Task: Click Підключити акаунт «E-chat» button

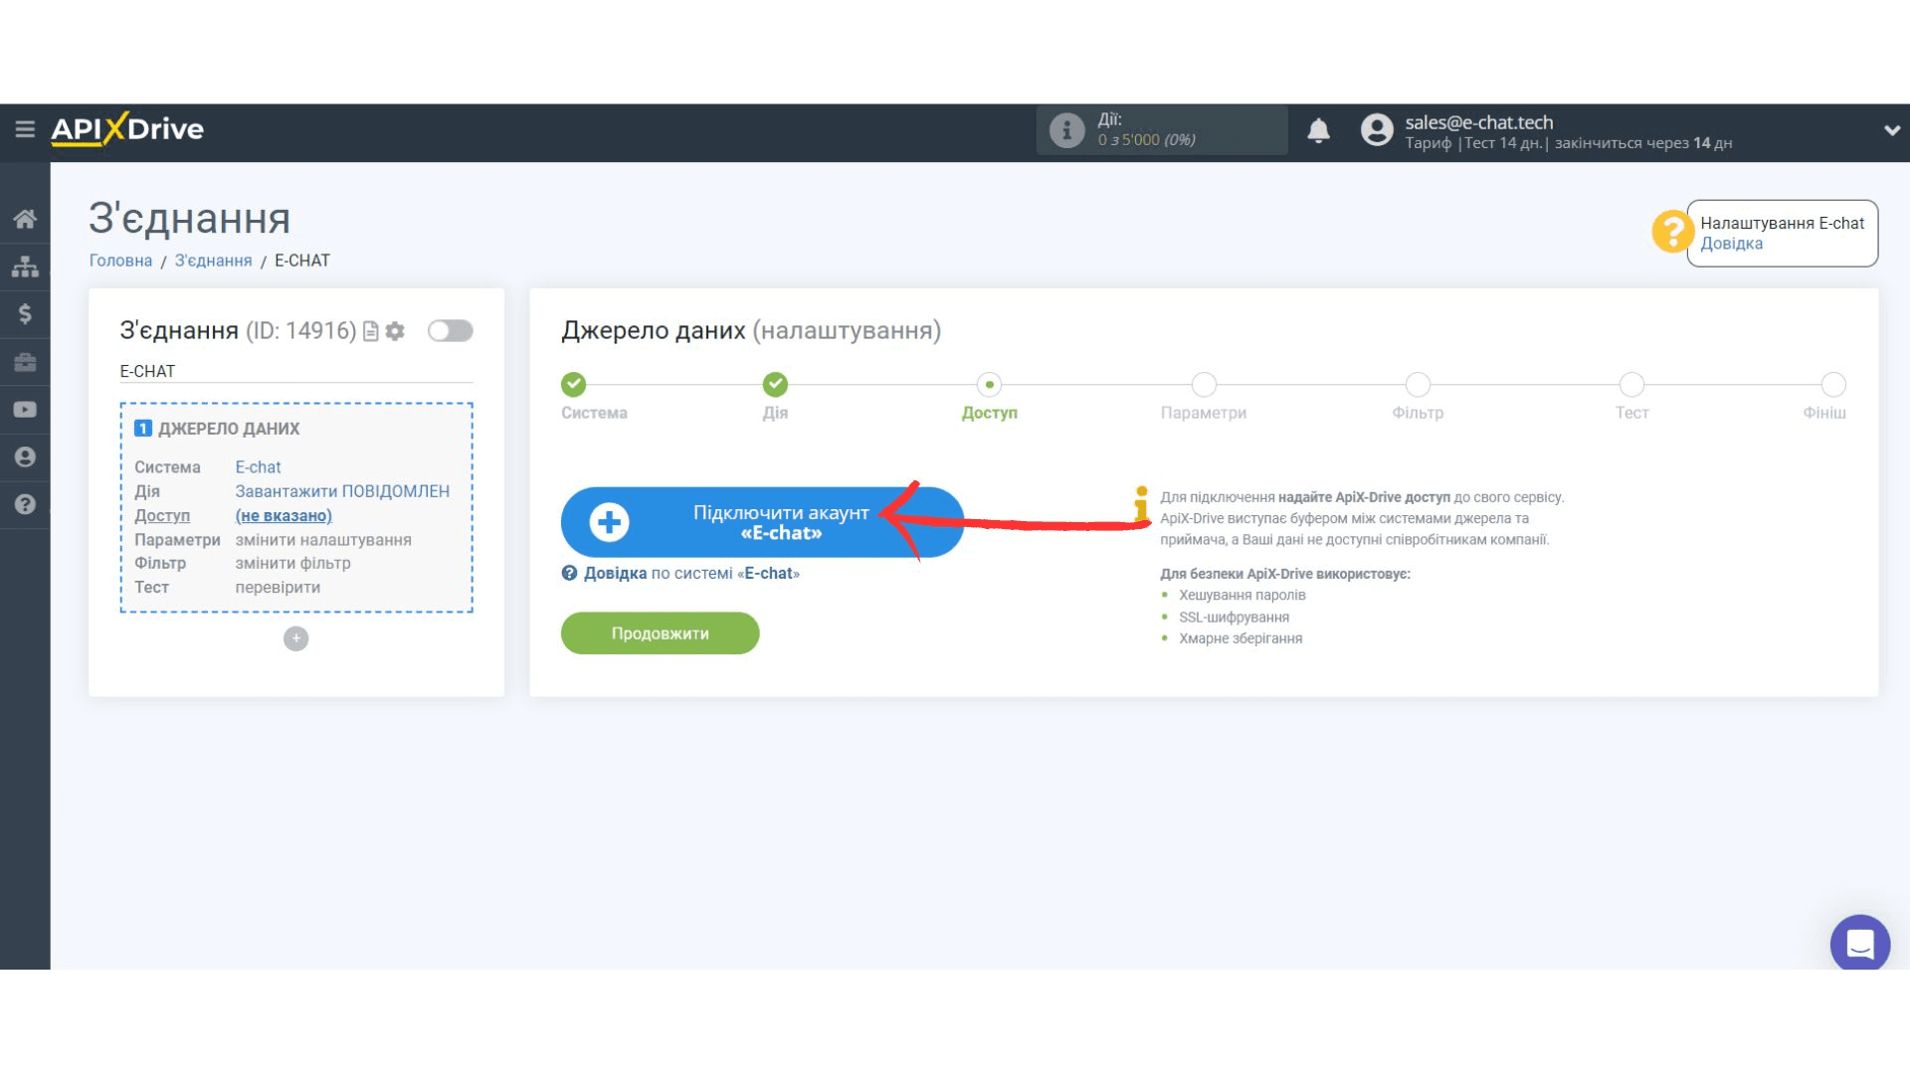Action: click(x=762, y=522)
